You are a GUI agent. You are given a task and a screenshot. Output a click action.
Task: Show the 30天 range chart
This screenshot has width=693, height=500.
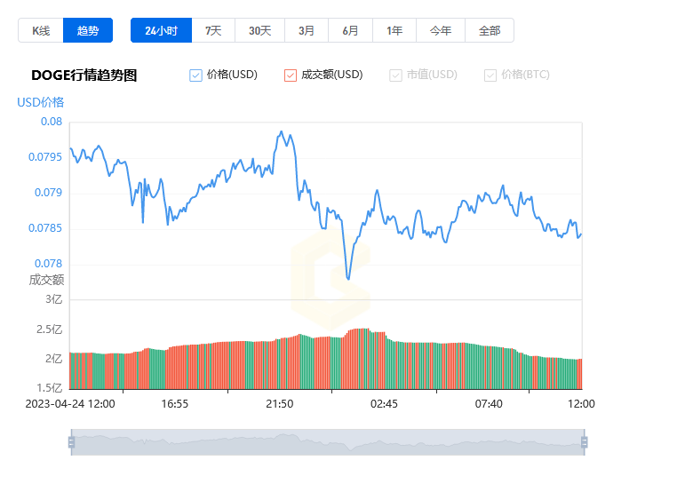pos(259,30)
